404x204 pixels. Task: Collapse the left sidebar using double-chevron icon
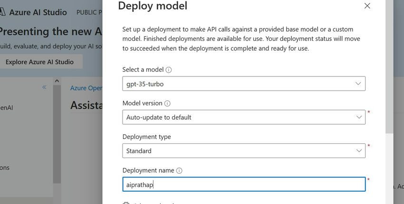pyautogui.click(x=44, y=87)
